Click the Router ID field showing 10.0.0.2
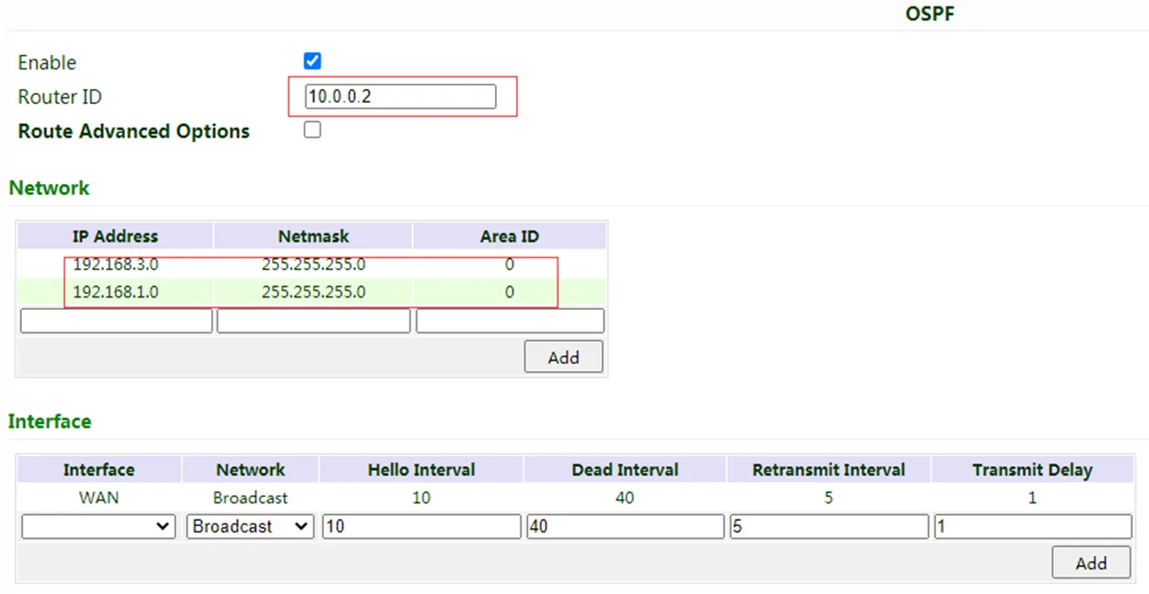The height and width of the screenshot is (594, 1149). click(x=401, y=97)
